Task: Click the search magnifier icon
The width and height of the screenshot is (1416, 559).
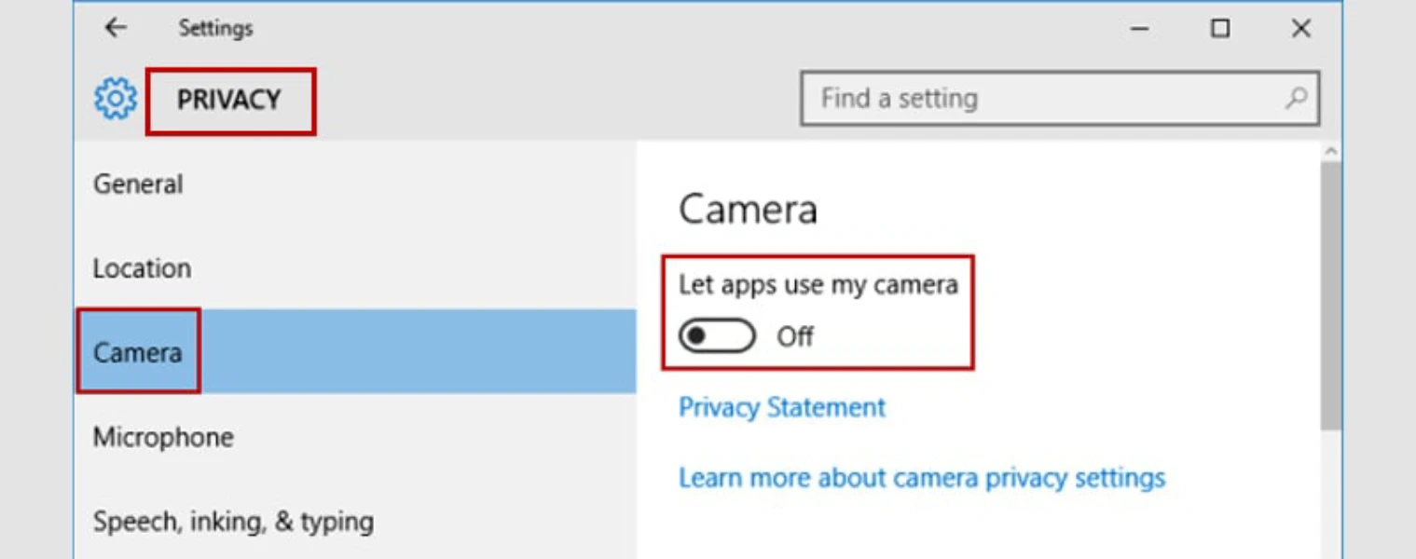Action: [1295, 98]
